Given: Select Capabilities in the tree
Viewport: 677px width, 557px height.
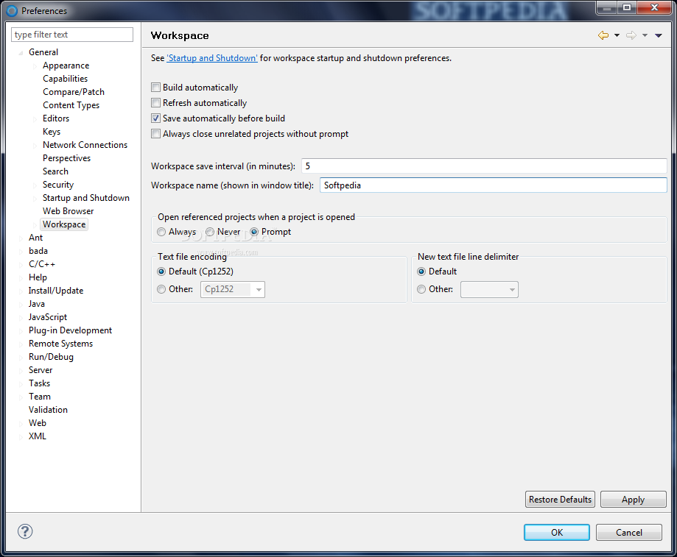Looking at the screenshot, I should 66,79.
